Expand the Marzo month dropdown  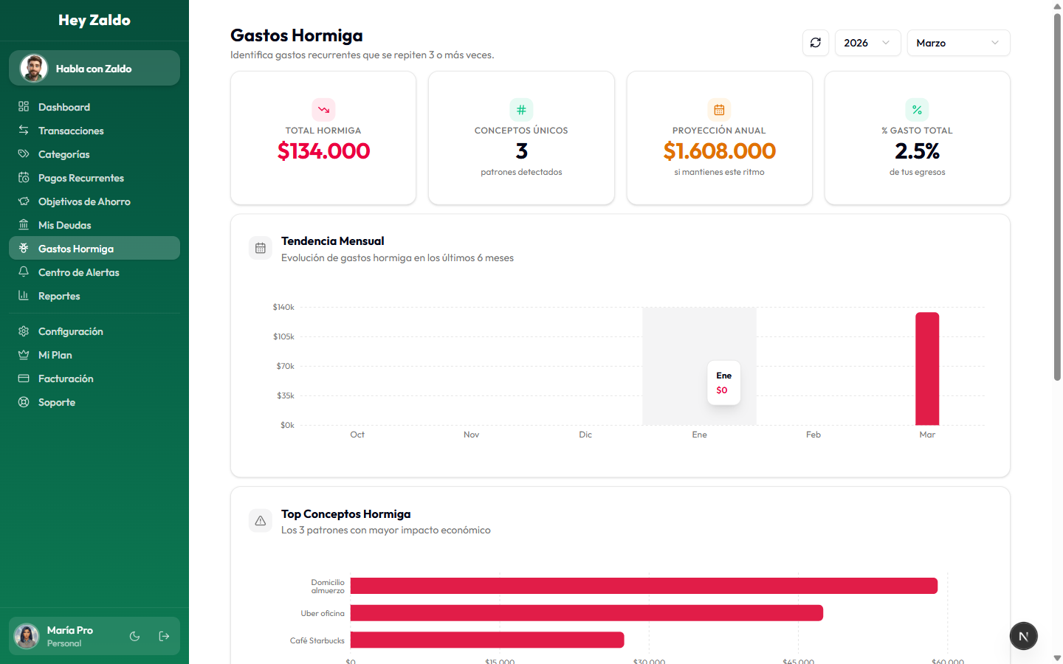958,43
